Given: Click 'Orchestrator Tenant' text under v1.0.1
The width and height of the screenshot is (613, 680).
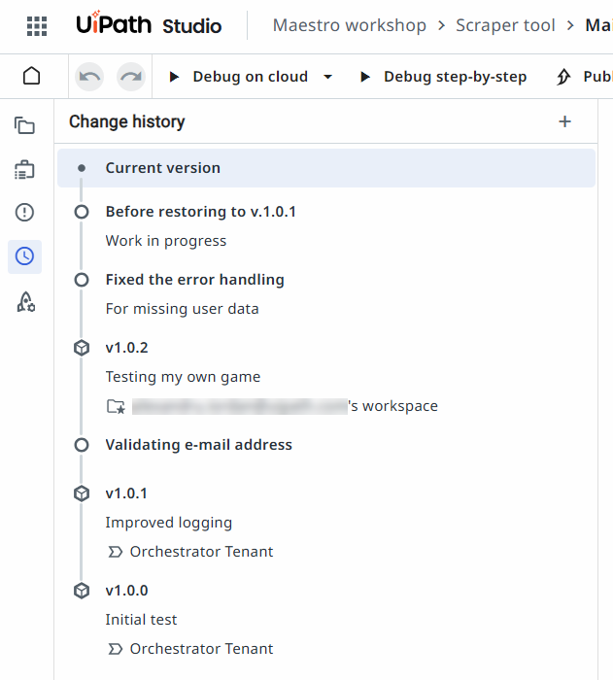Looking at the screenshot, I should [x=201, y=552].
